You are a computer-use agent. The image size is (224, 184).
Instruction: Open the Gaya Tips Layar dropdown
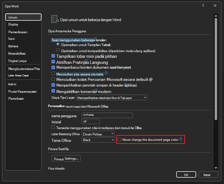[111, 98]
